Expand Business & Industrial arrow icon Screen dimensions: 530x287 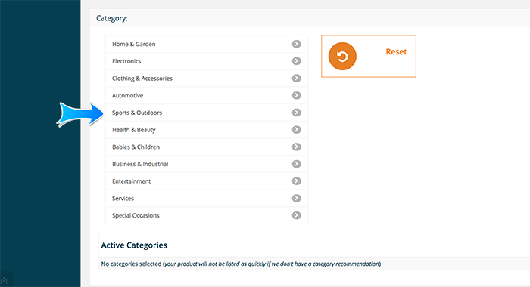[x=297, y=164]
